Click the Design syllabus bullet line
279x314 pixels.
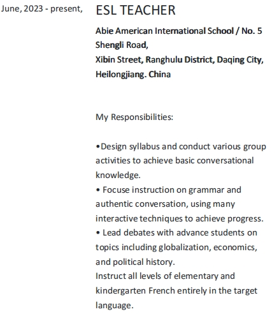[x=181, y=147]
